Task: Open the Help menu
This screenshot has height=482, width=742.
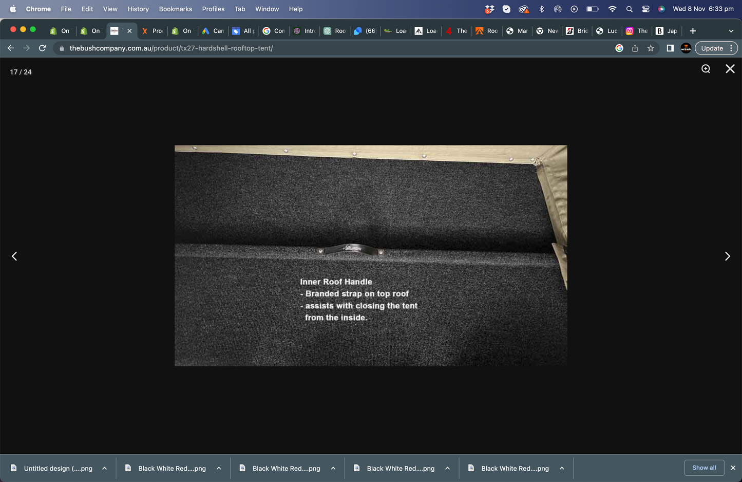Action: 296,9
